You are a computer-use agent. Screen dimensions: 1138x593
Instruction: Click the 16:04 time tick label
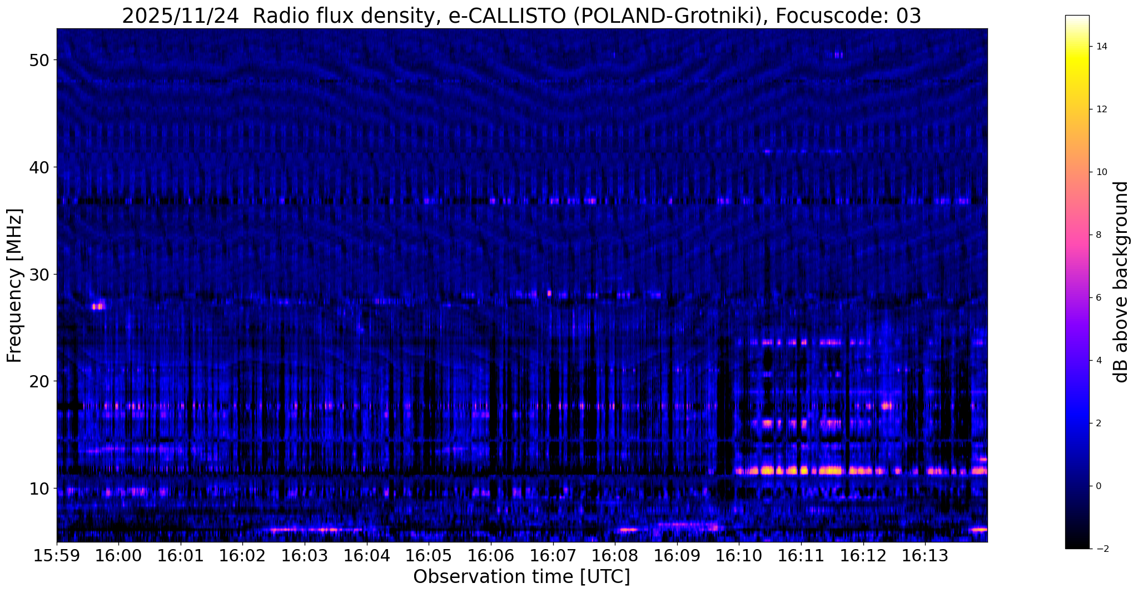pos(366,555)
